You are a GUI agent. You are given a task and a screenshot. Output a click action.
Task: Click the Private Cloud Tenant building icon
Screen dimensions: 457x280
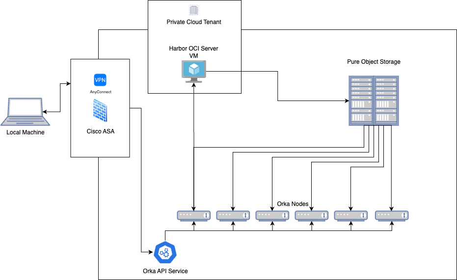pyautogui.click(x=194, y=10)
